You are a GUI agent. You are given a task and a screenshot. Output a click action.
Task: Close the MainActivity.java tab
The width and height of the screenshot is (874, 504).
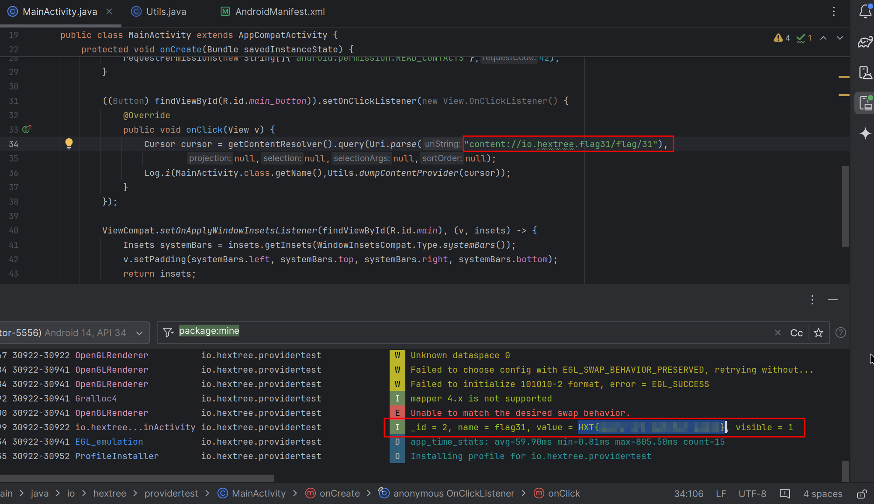(x=109, y=12)
